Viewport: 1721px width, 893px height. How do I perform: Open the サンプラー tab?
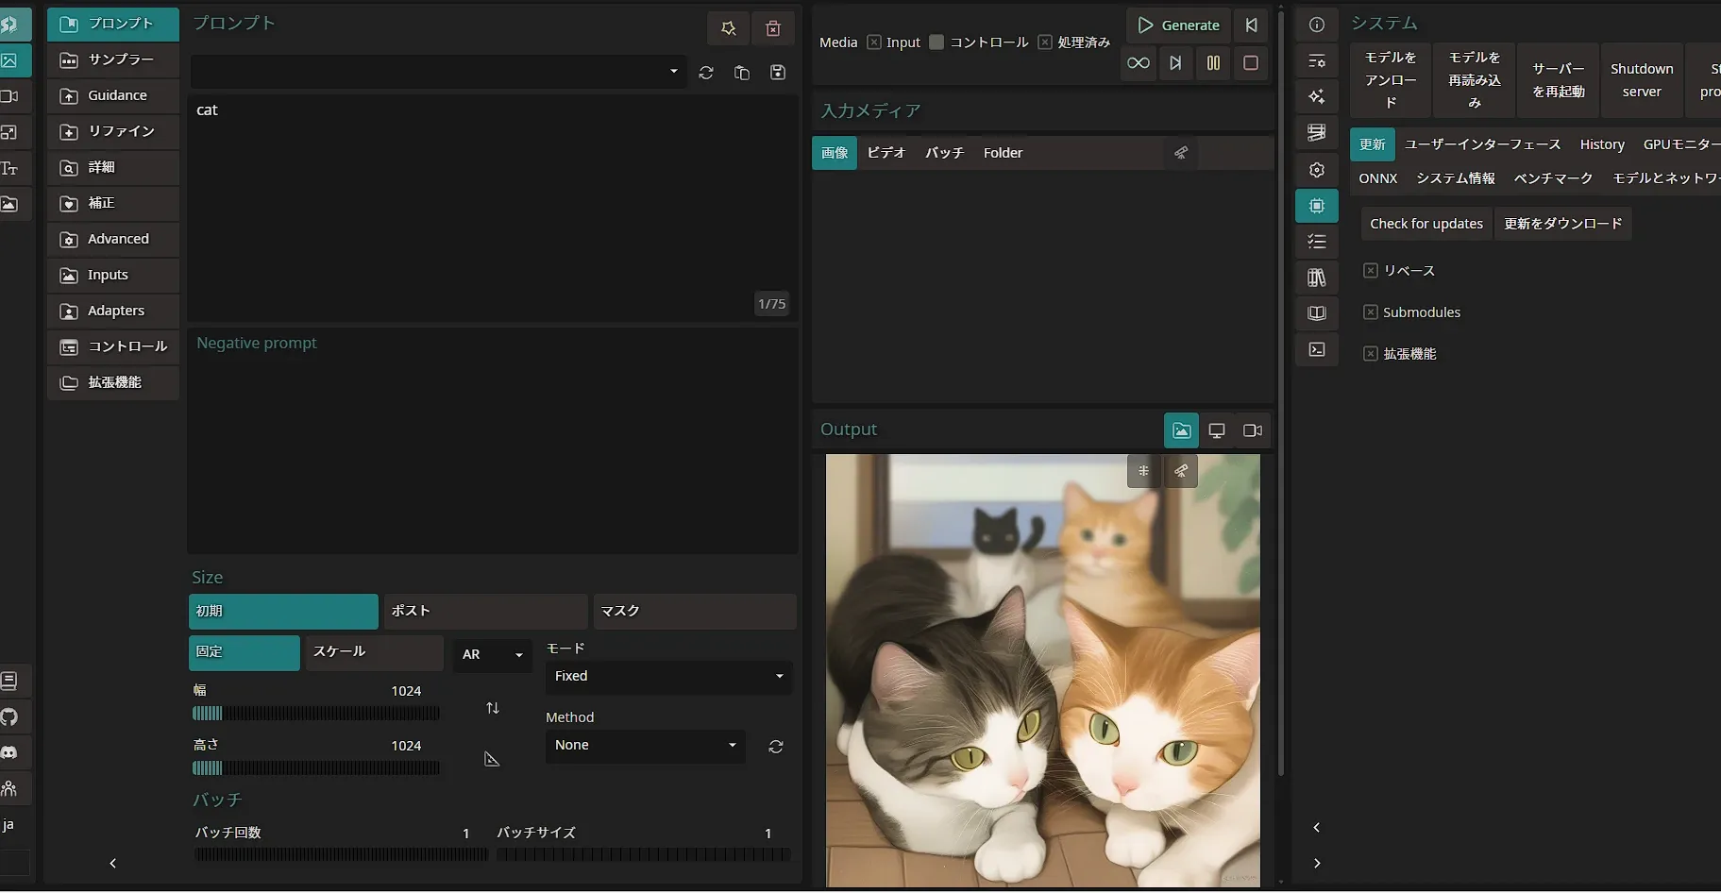pos(113,59)
